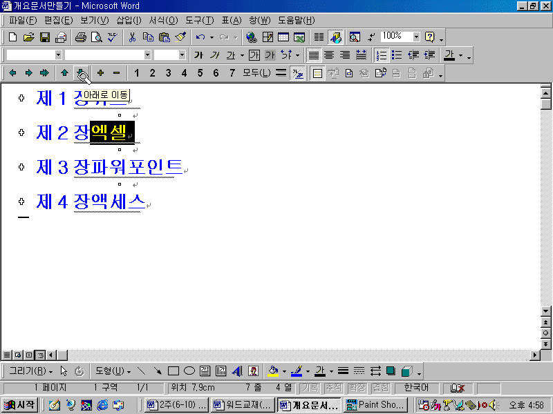Insert Excel worksheet

[x=299, y=37]
